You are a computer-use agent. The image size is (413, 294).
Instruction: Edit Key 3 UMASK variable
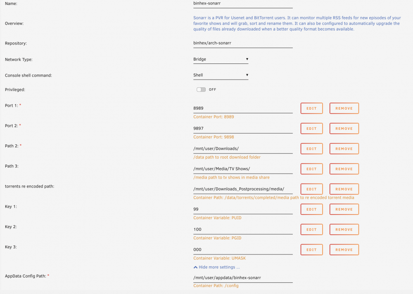(x=311, y=250)
